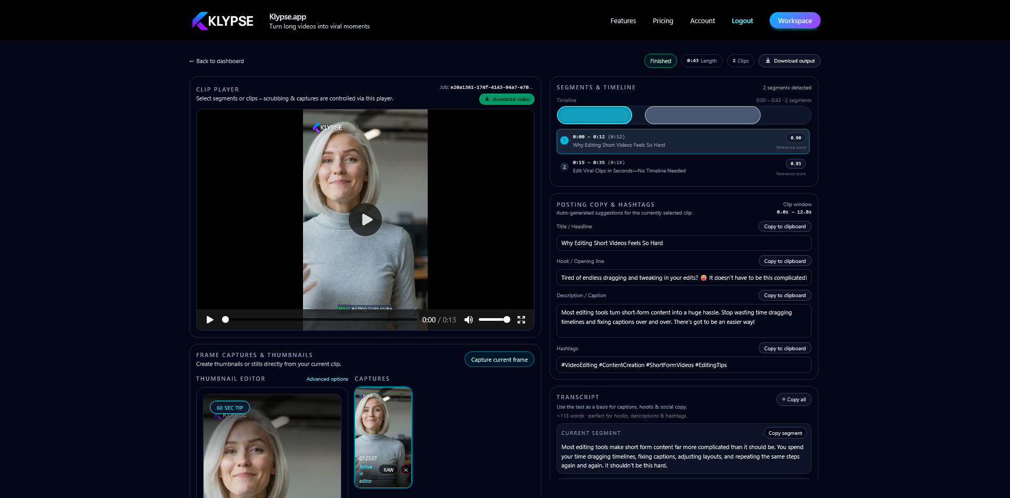Viewport: 1010px width, 498px height.
Task: Expand Advanced options in Thumbnail Editor
Action: (327, 379)
